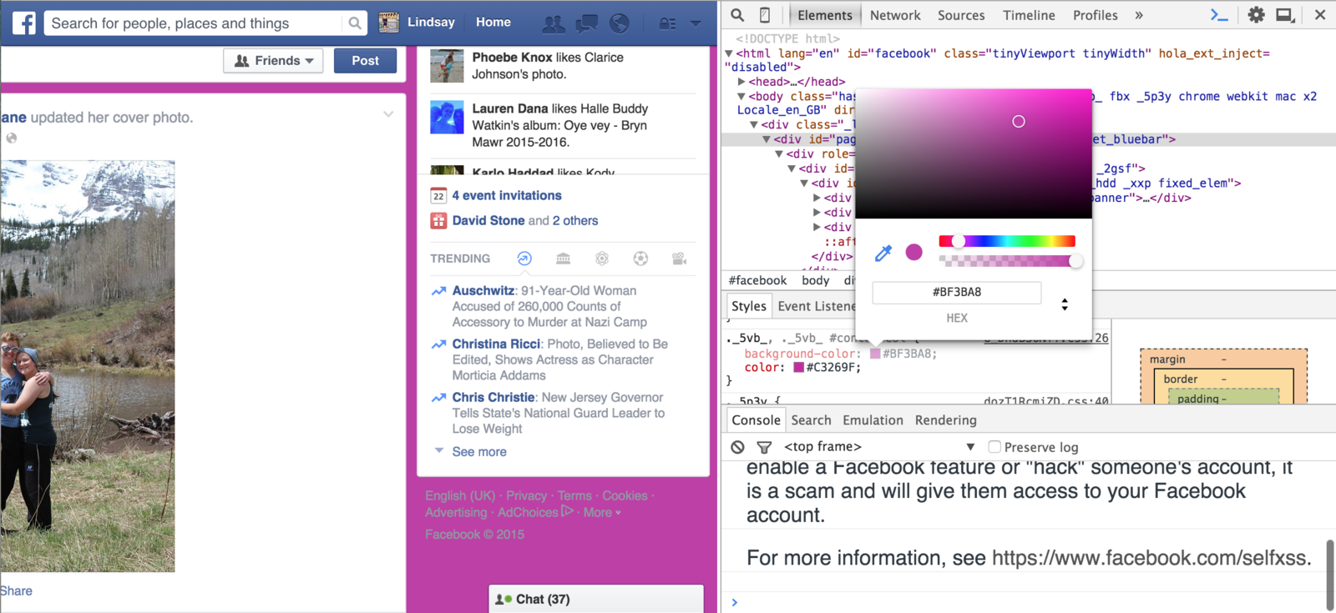Collapse the div role element in DOM tree
Screen dimensions: 1336x613
pyautogui.click(x=779, y=154)
